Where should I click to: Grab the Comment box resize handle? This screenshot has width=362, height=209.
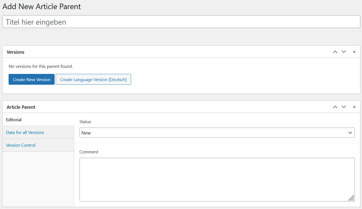coord(351,198)
